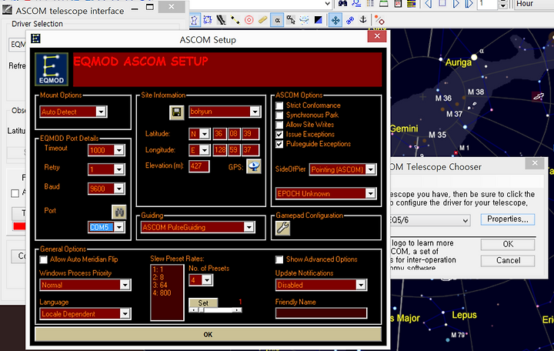Toggle the alpha labels icon
This screenshot has width=554, height=351.
[x=277, y=20]
